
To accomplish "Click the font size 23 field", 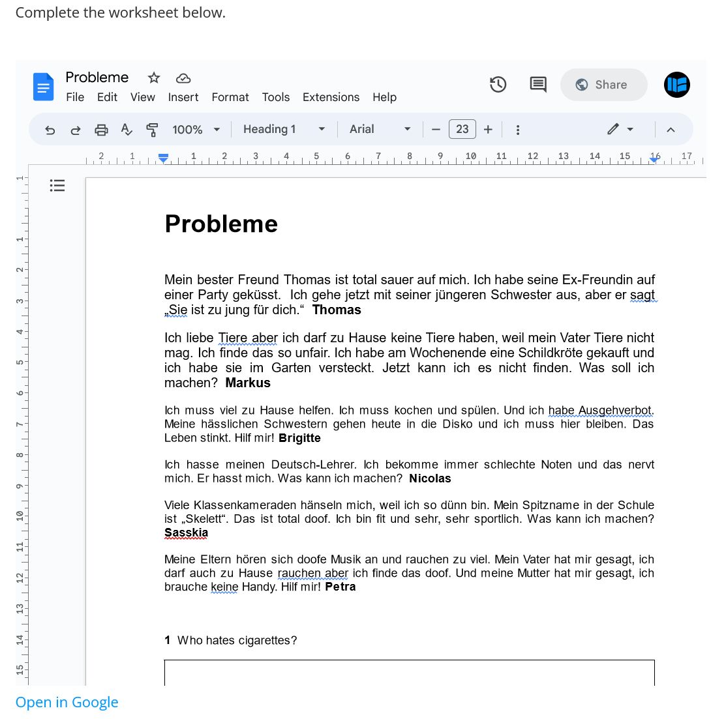I will [x=462, y=129].
